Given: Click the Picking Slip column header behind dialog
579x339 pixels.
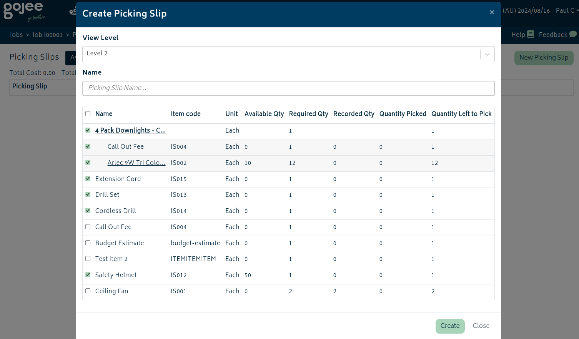Looking at the screenshot, I should [30, 86].
